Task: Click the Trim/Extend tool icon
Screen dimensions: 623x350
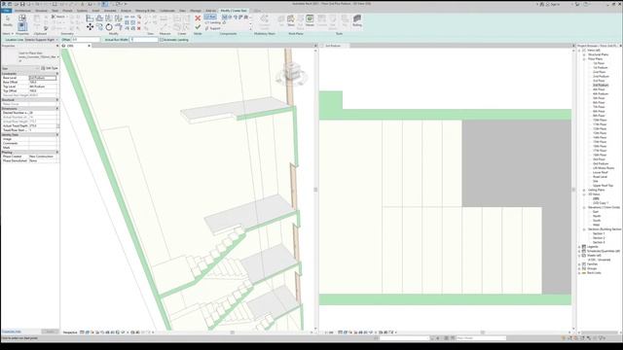Action: tap(119, 27)
